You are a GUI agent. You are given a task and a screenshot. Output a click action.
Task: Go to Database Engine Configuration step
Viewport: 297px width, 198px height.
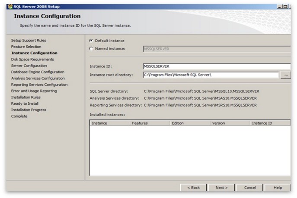click(38, 72)
